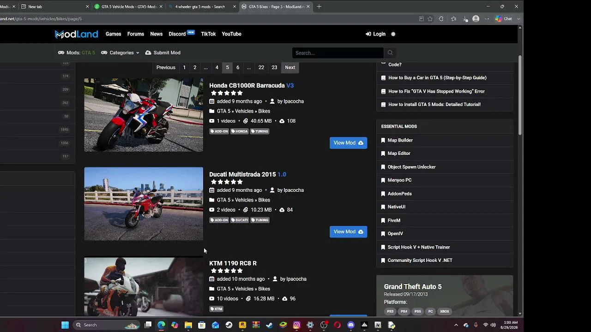Screen dimensions: 591x332
Task: Switch to the GTA 5 Vehicle Mods tab
Action: 128,7
